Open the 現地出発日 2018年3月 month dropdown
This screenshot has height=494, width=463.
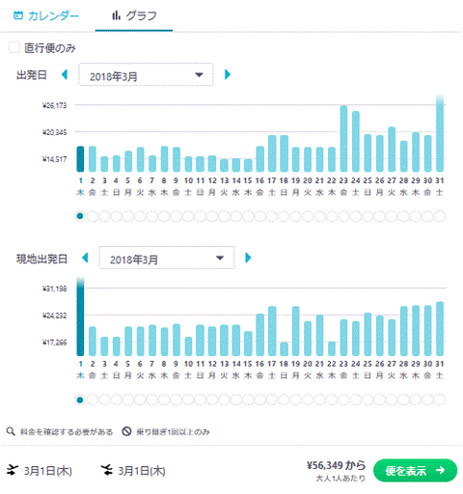(167, 258)
